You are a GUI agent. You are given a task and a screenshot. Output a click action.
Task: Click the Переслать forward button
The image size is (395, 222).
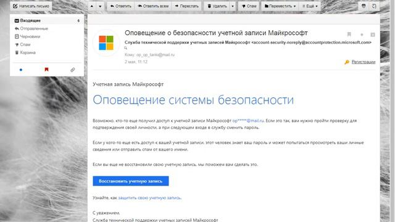pyautogui.click(x=186, y=6)
